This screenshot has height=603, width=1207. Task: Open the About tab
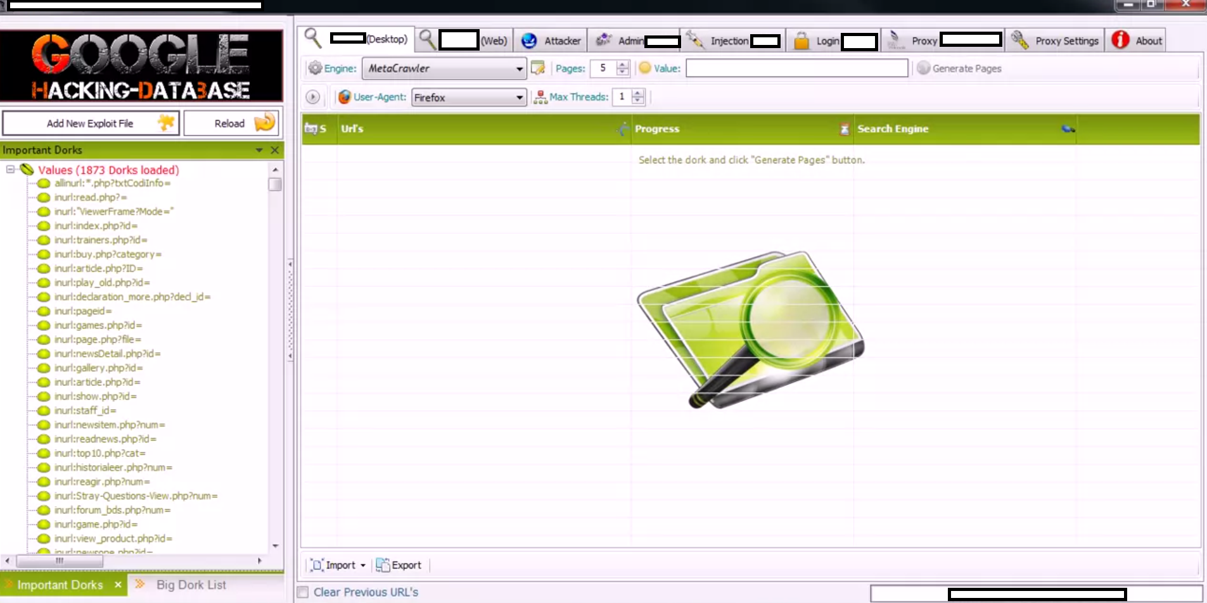tap(1137, 40)
